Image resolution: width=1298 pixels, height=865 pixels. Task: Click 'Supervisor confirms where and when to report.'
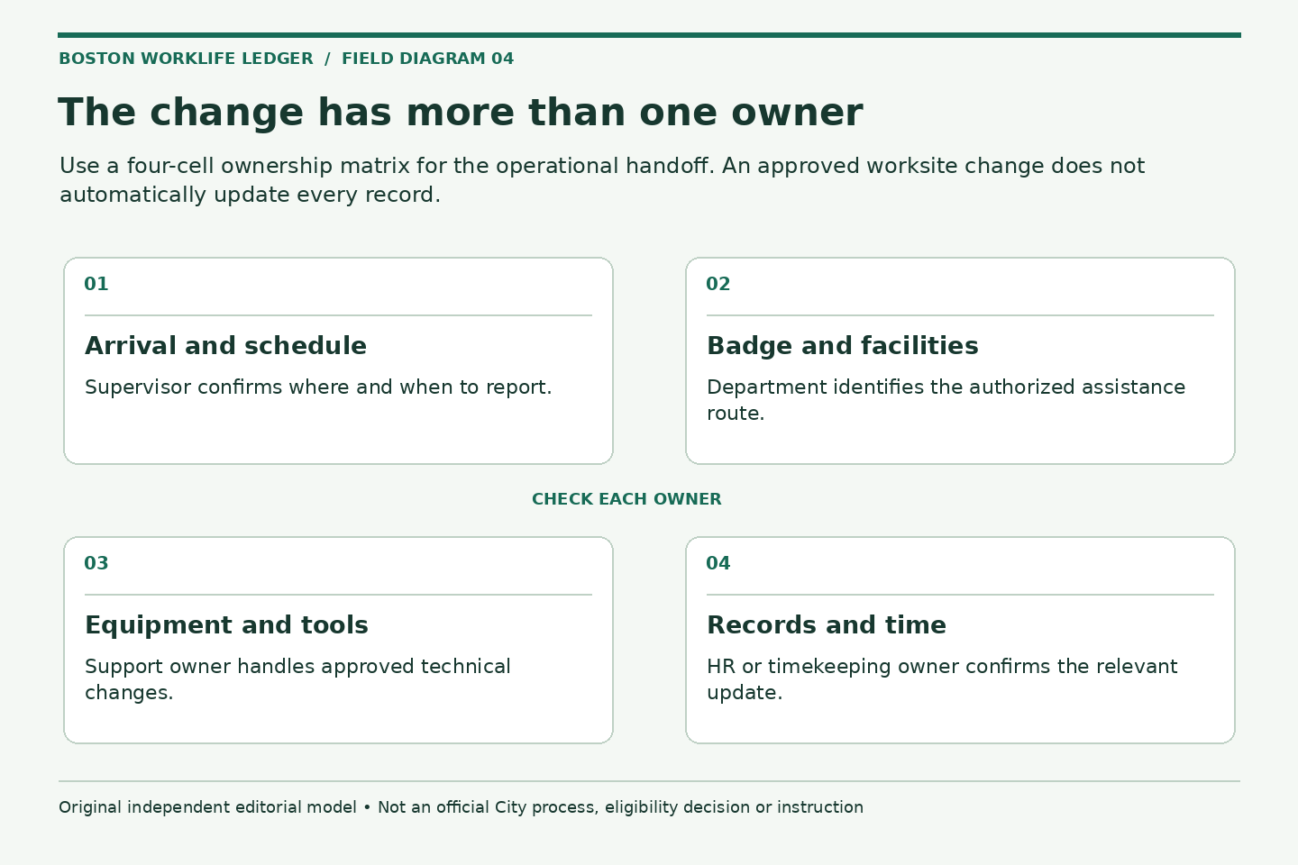click(x=318, y=387)
